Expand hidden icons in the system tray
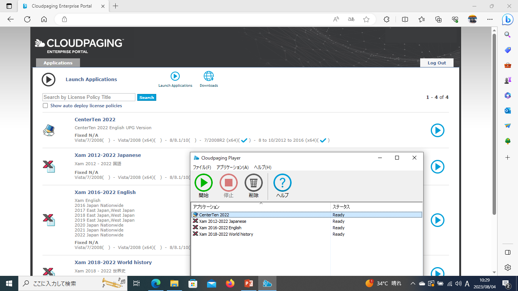518x291 pixels. (x=413, y=283)
